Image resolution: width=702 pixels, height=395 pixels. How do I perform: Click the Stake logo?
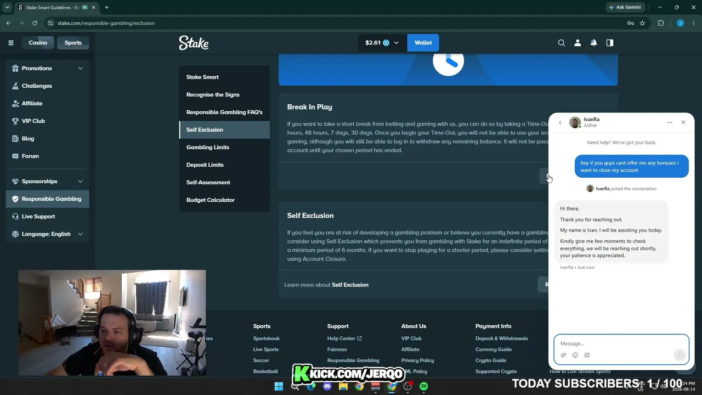click(x=194, y=43)
